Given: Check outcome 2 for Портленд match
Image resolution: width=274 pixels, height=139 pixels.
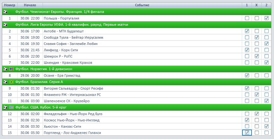Looking at the screenshot, I should (x=266, y=133).
